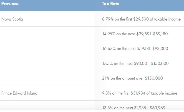This screenshot has height=112, width=184.
Task: Click empty Province cell beside 21% rate
Action: click(x=47, y=78)
